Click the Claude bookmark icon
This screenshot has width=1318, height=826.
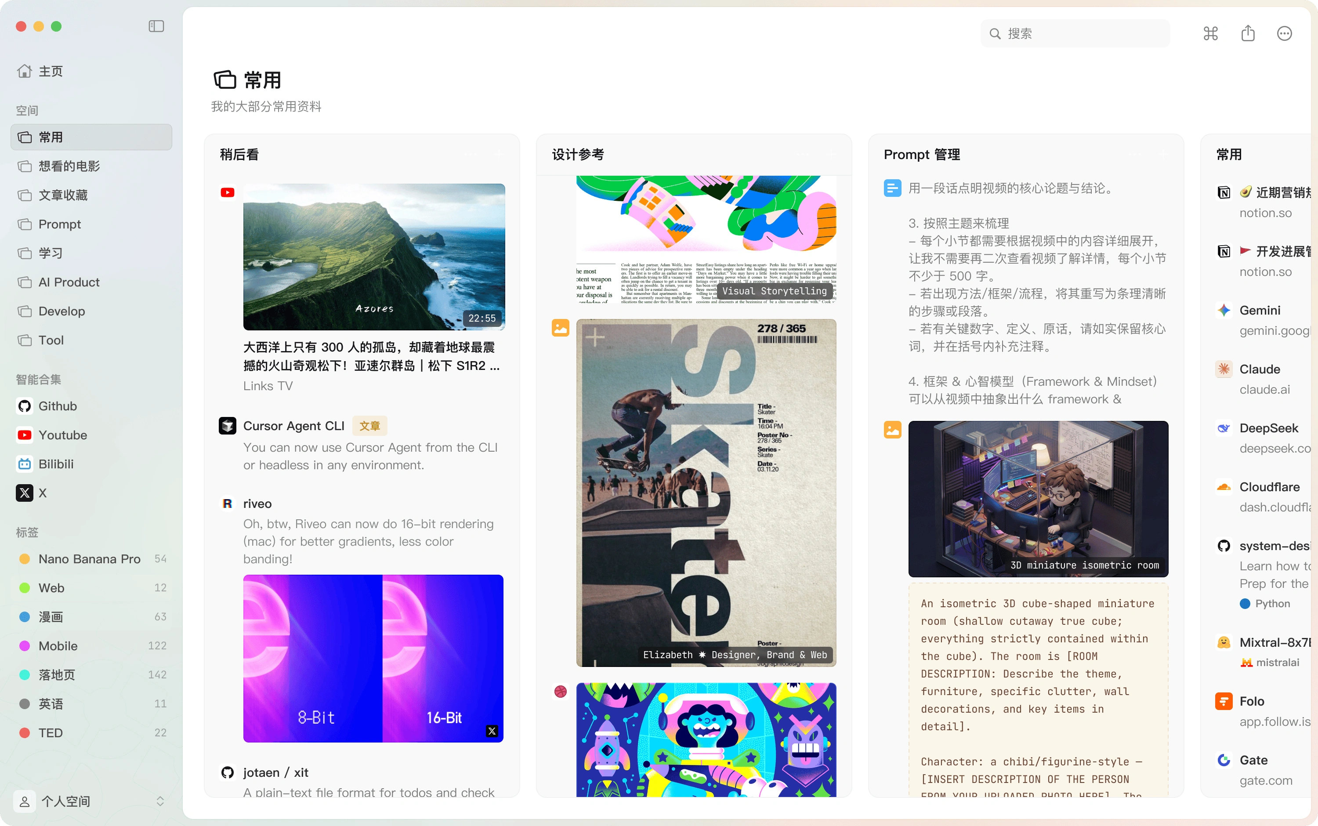click(1224, 370)
